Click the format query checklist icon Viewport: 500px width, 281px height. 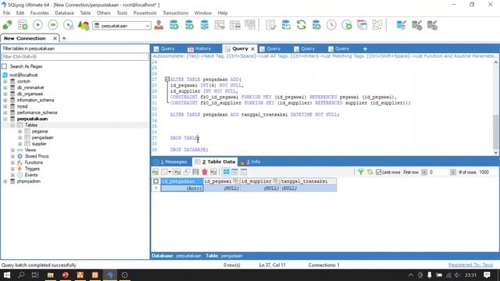(271, 25)
